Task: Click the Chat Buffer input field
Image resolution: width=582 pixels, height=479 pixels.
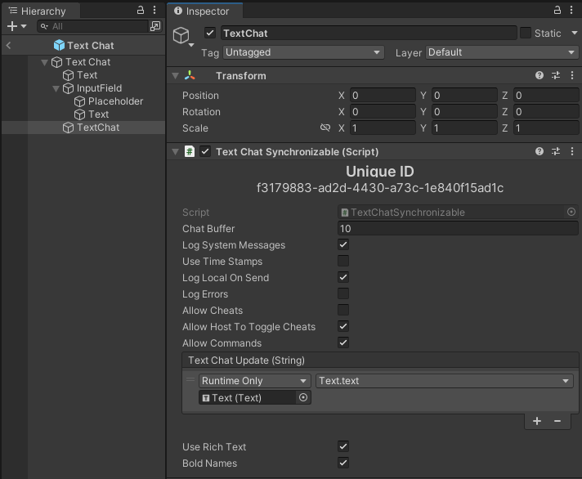Action: pyautogui.click(x=458, y=229)
